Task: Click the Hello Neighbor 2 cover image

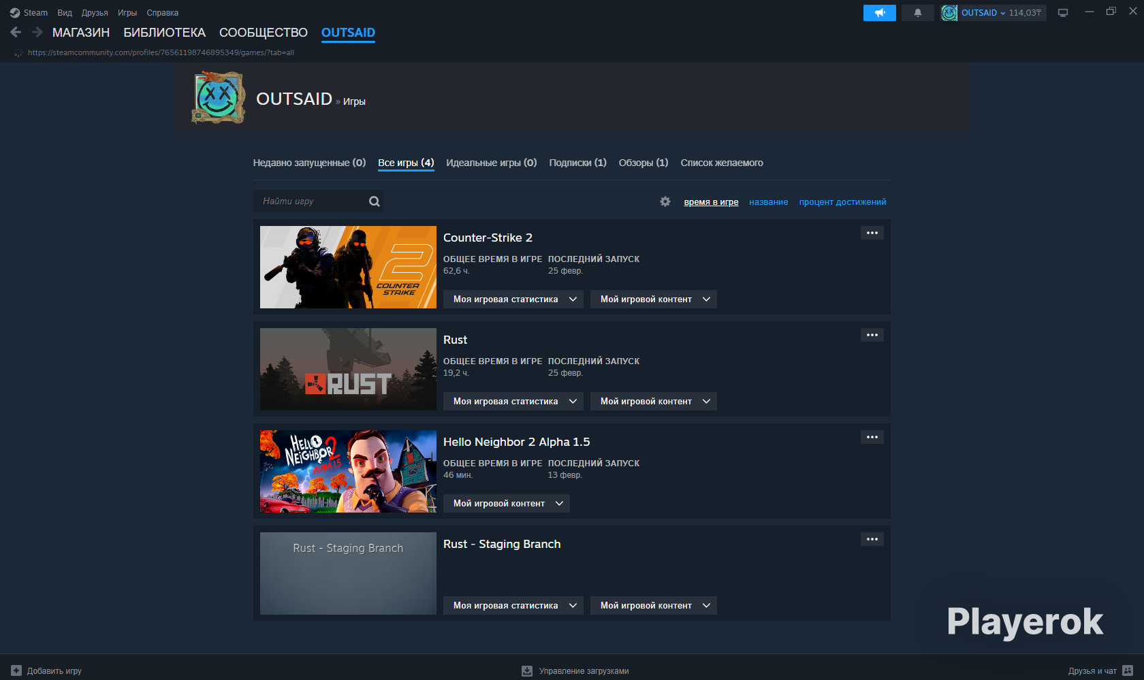Action: tap(348, 471)
